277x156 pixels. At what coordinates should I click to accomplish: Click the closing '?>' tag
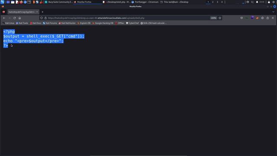6,45
